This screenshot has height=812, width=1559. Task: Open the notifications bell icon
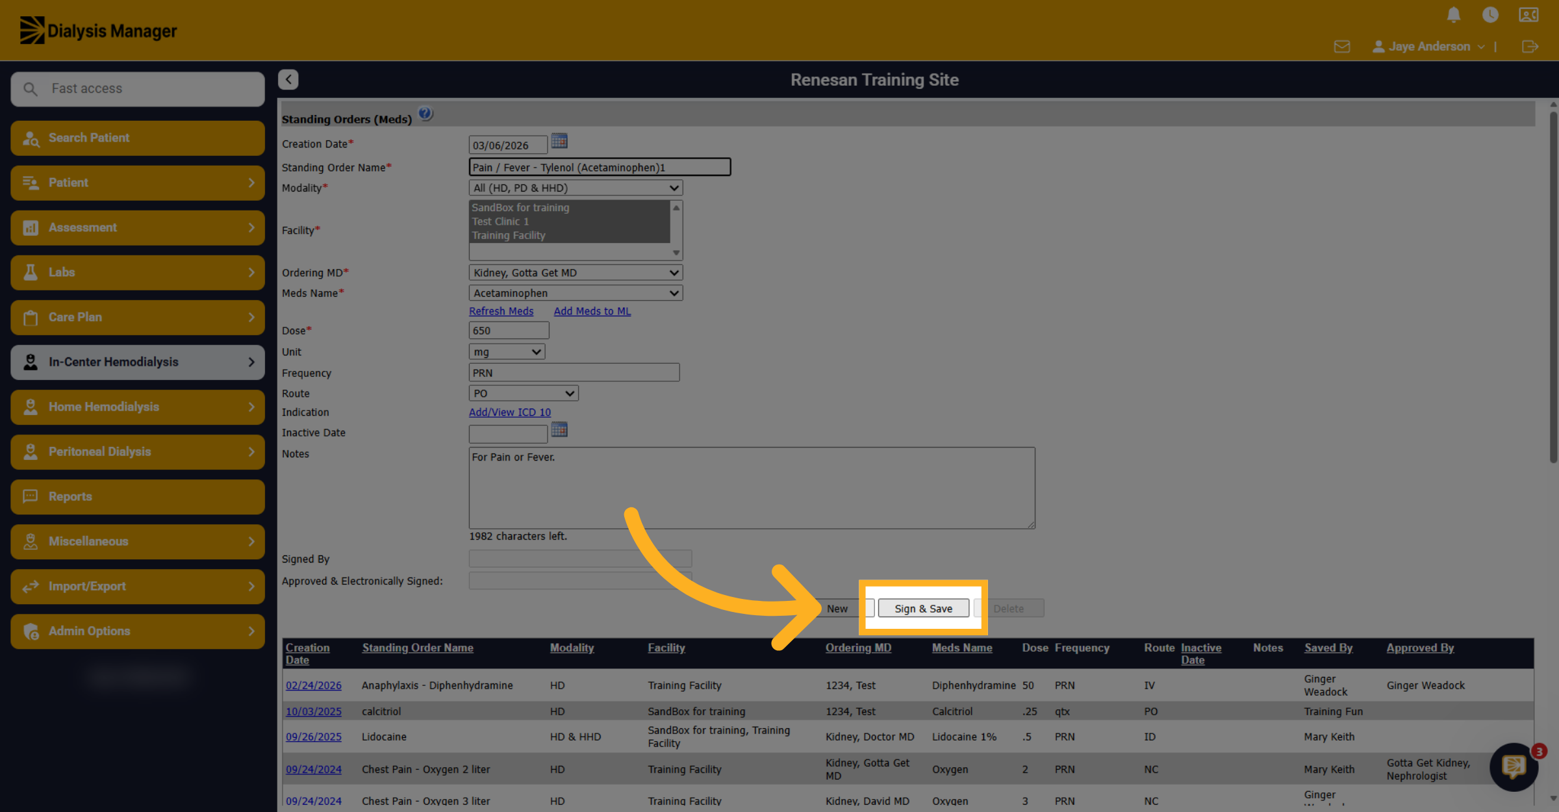(1454, 15)
